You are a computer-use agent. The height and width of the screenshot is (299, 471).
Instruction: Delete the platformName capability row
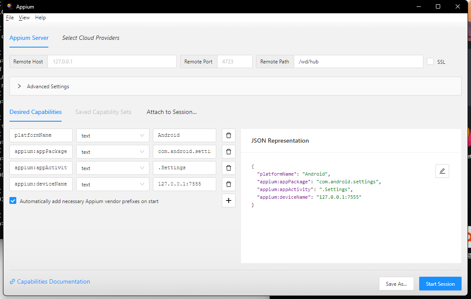point(229,135)
